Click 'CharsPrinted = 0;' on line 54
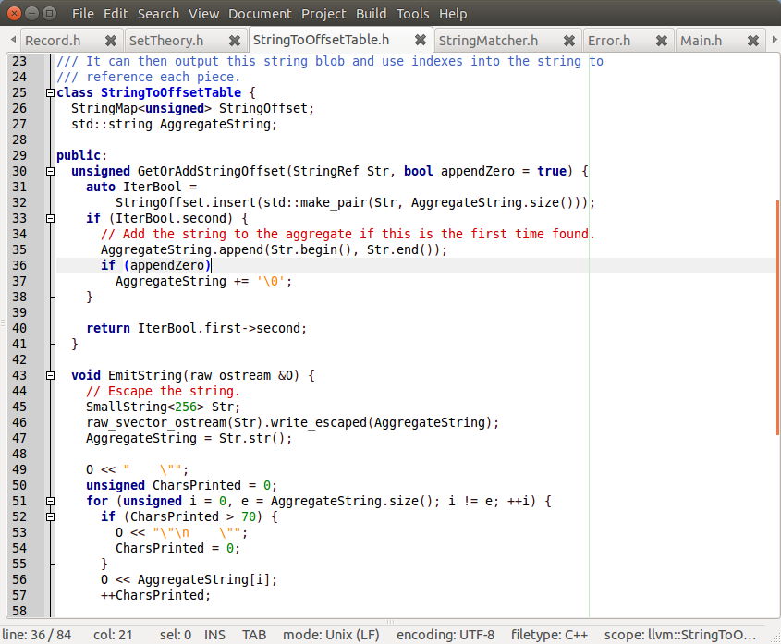The width and height of the screenshot is (781, 644). (x=177, y=549)
